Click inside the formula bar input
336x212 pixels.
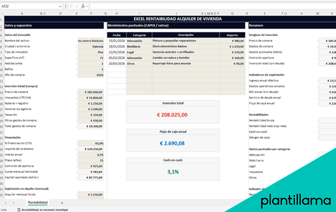[213, 6]
